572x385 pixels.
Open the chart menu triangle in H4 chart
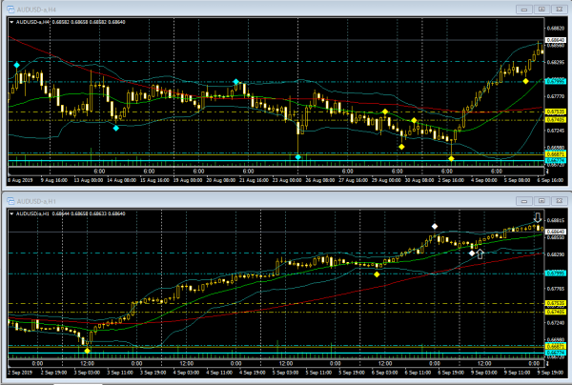coord(11,22)
